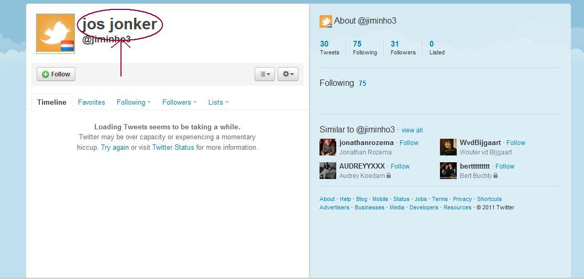Click the name text Wouter vd Bijgaart
This screenshot has height=279, width=584.
pyautogui.click(x=486, y=152)
